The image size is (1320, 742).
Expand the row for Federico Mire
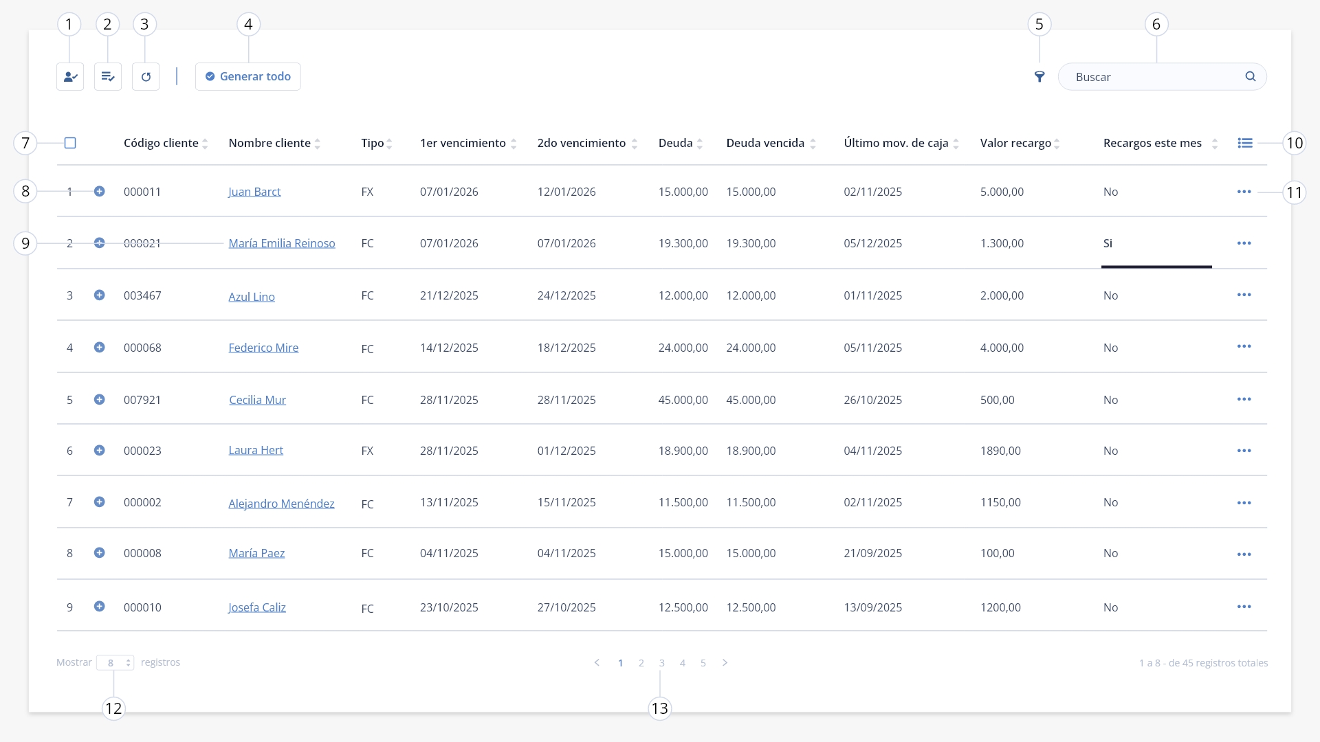[x=100, y=347]
